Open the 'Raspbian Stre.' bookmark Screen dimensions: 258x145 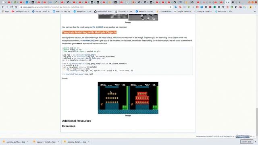click(x=83, y=12)
